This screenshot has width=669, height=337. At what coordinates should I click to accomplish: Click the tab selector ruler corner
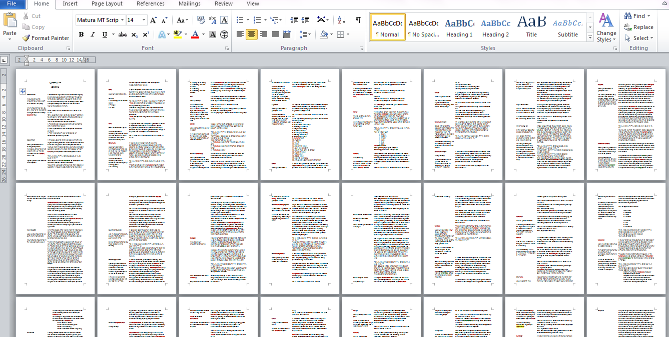5,60
